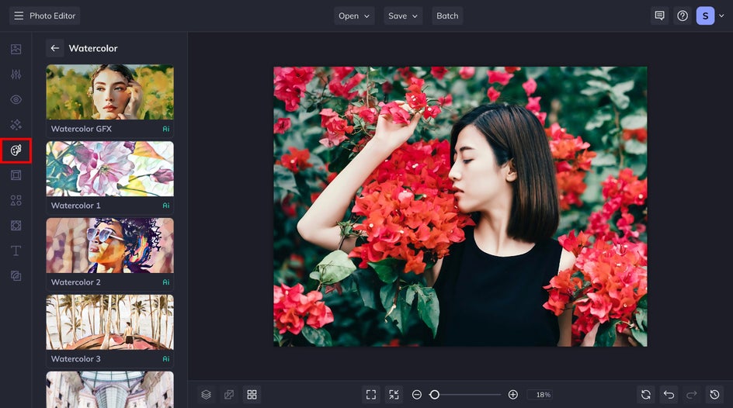Click the Undo arrow icon
This screenshot has height=408, width=733.
click(x=669, y=395)
